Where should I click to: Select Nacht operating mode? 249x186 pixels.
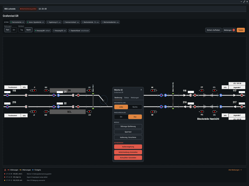click(x=29, y=30)
